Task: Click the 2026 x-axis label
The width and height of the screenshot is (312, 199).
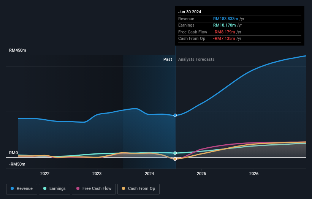Action: tap(254, 174)
